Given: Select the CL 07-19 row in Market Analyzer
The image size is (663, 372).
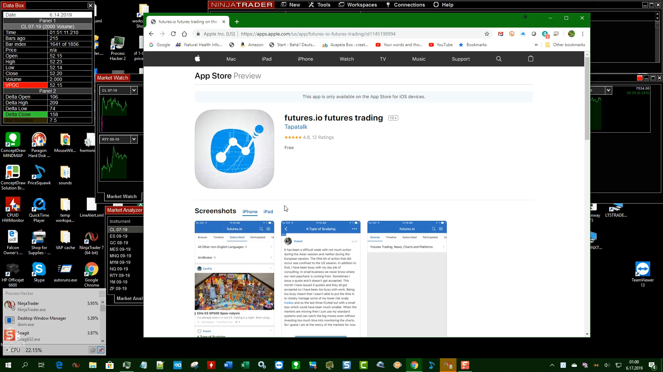Looking at the screenshot, I should point(125,229).
